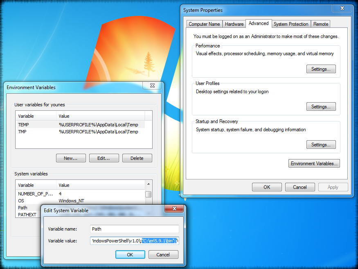The height and width of the screenshot is (269, 358).
Task: Click the system variables scroll-up arrow
Action: (x=149, y=184)
